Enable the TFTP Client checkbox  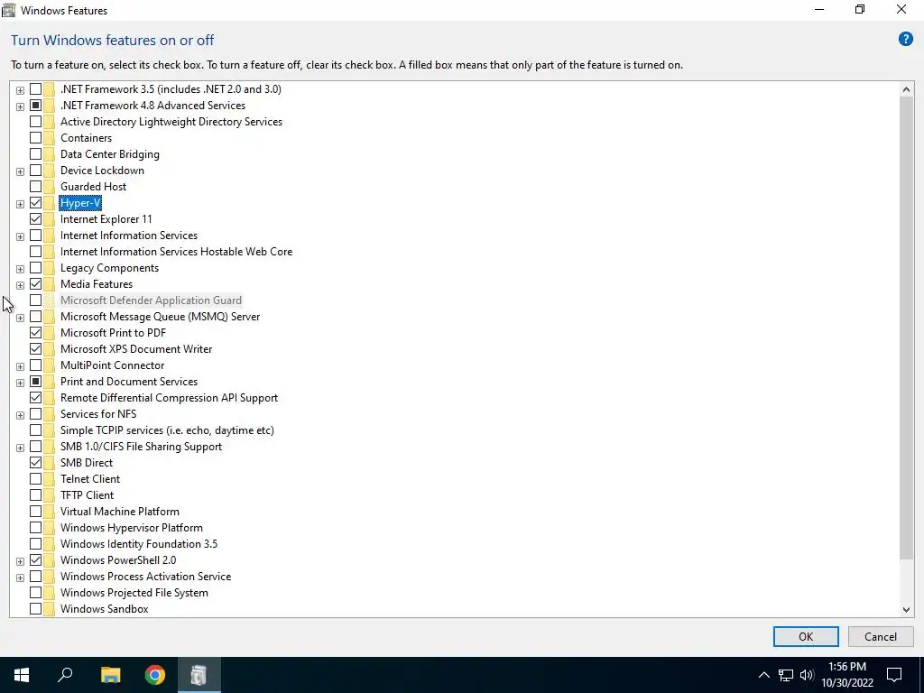(x=35, y=495)
